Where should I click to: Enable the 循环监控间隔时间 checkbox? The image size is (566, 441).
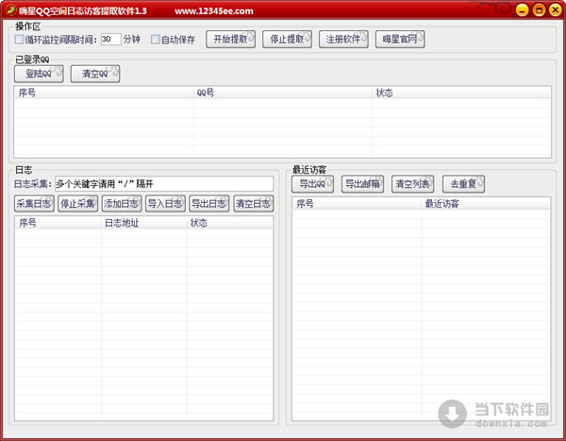pyautogui.click(x=20, y=39)
